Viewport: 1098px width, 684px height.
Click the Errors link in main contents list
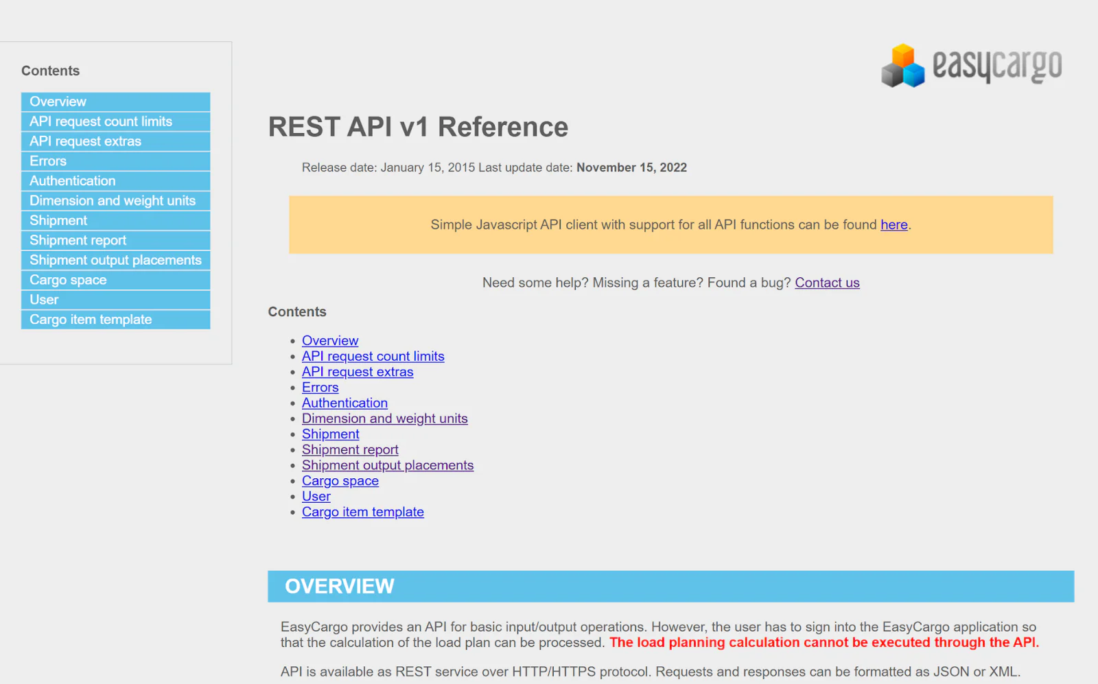tap(320, 388)
